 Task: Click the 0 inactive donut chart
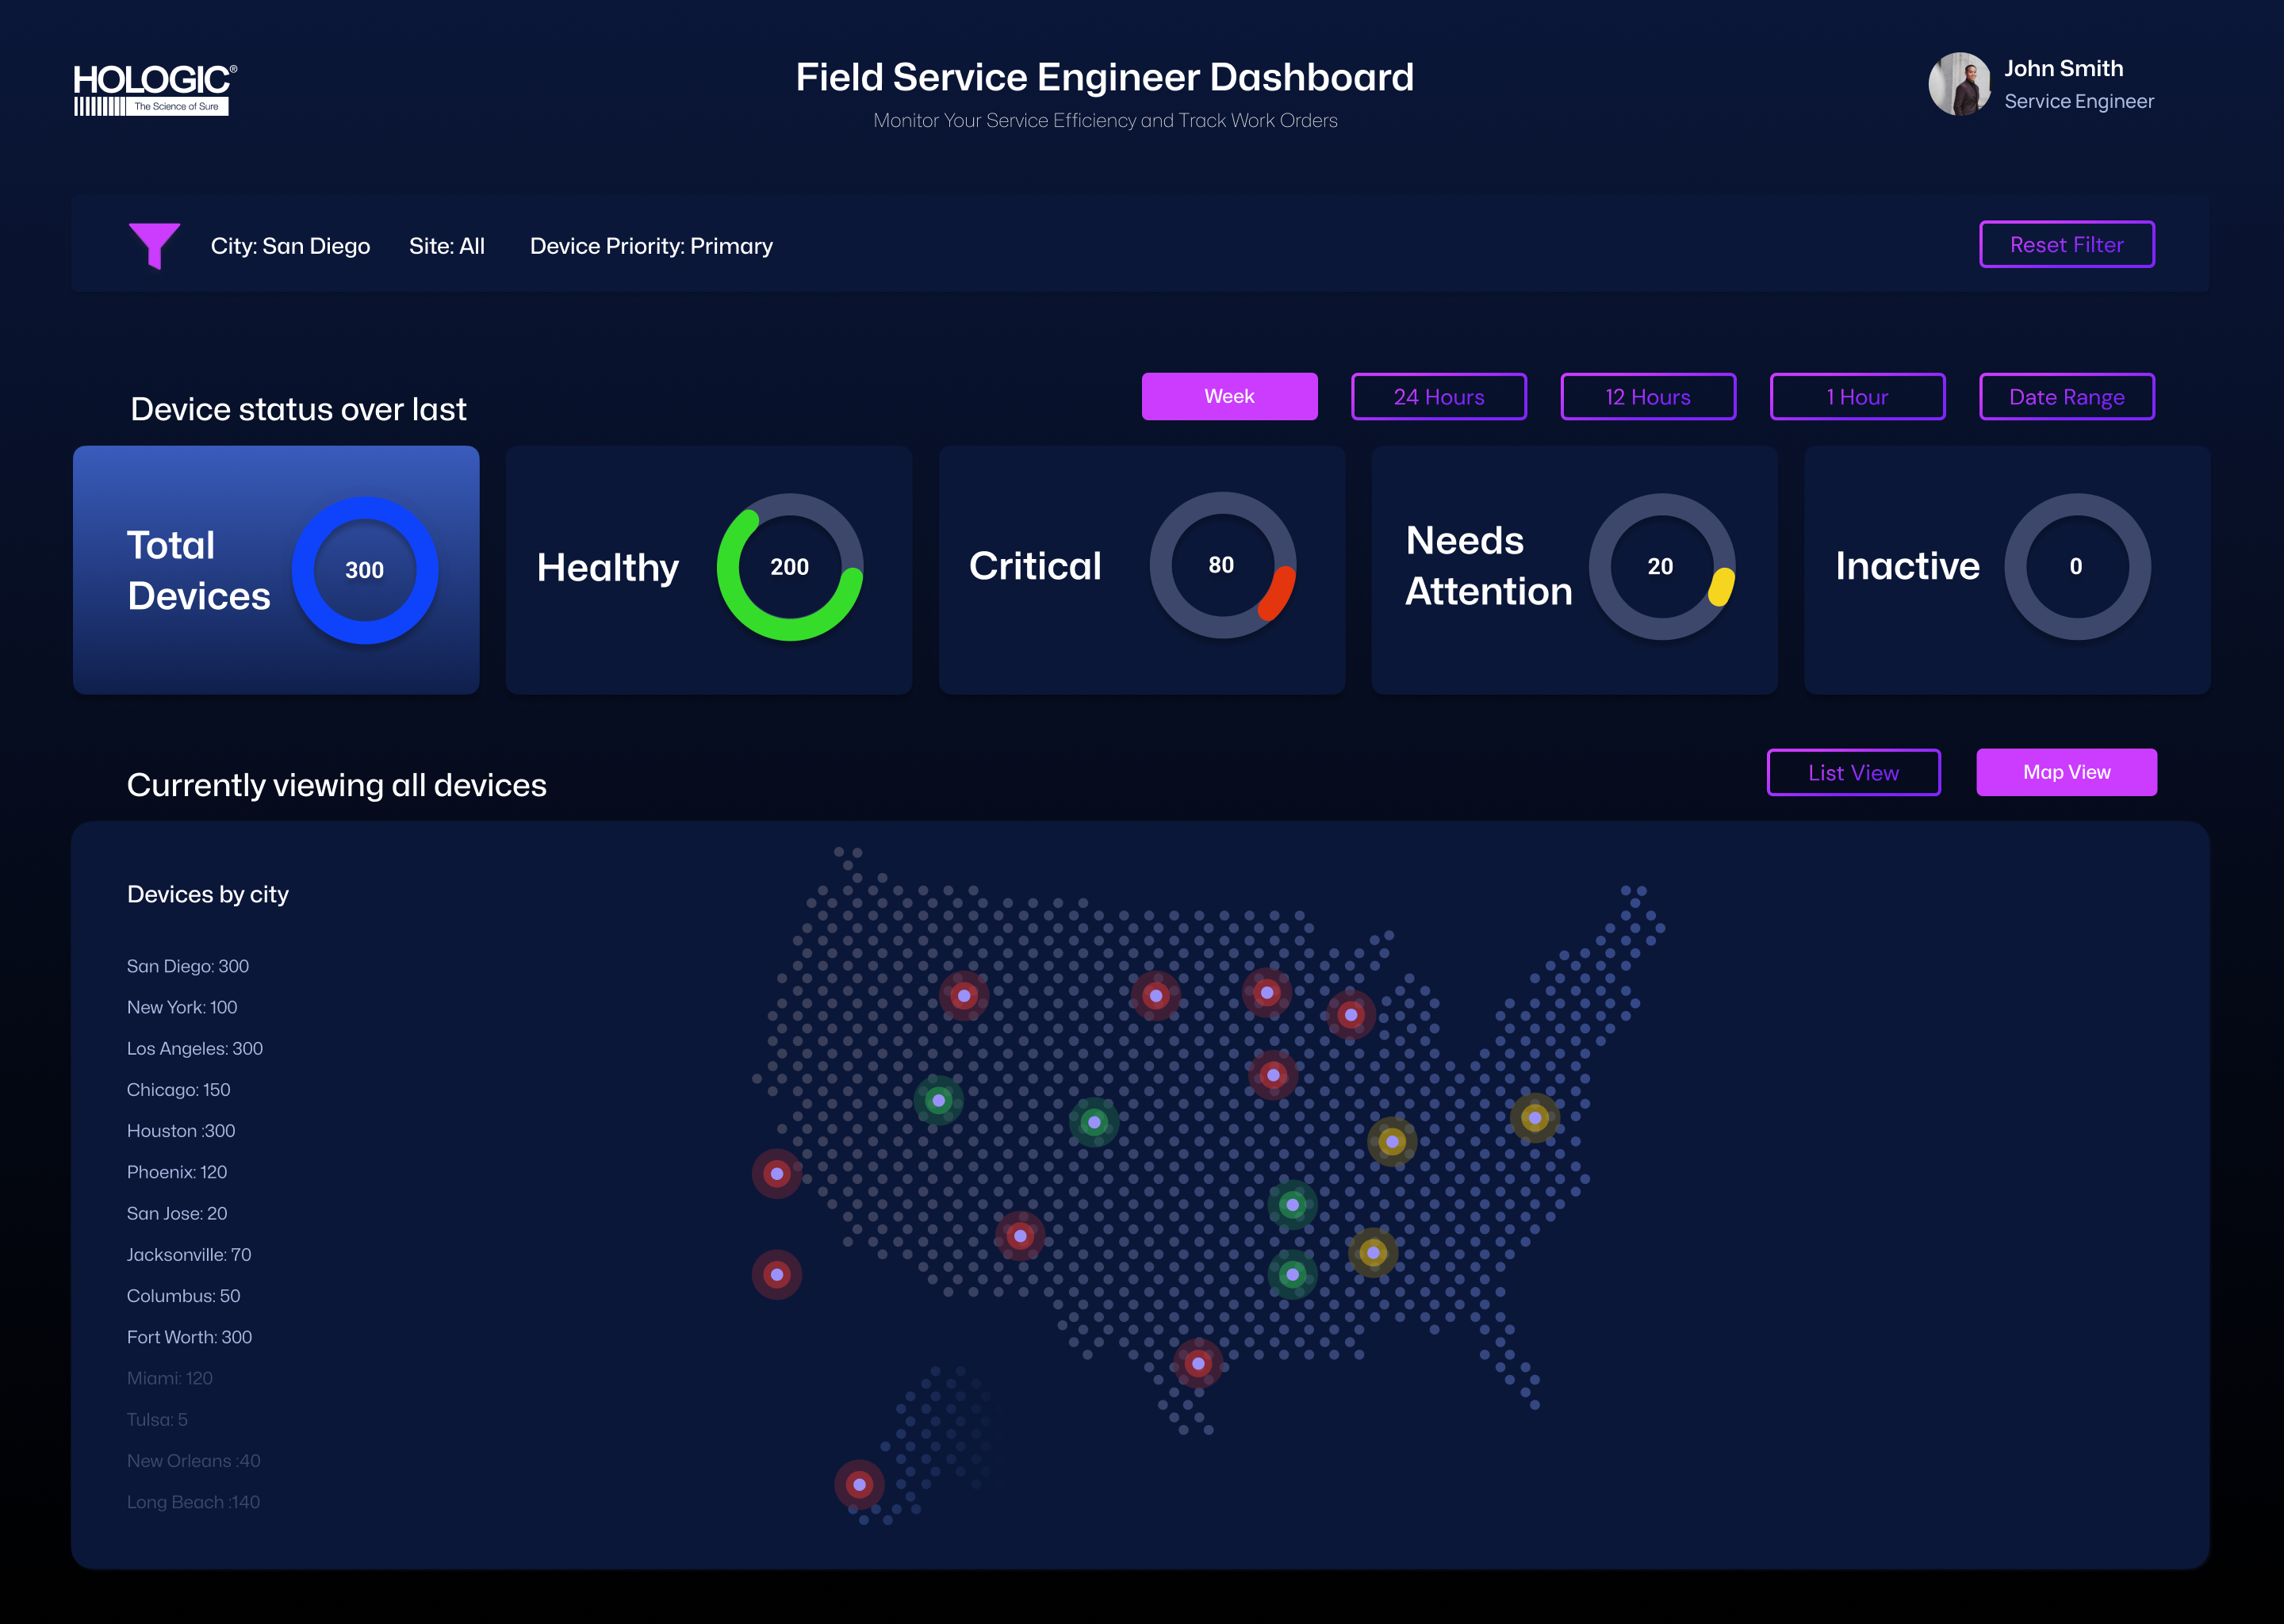2077,567
